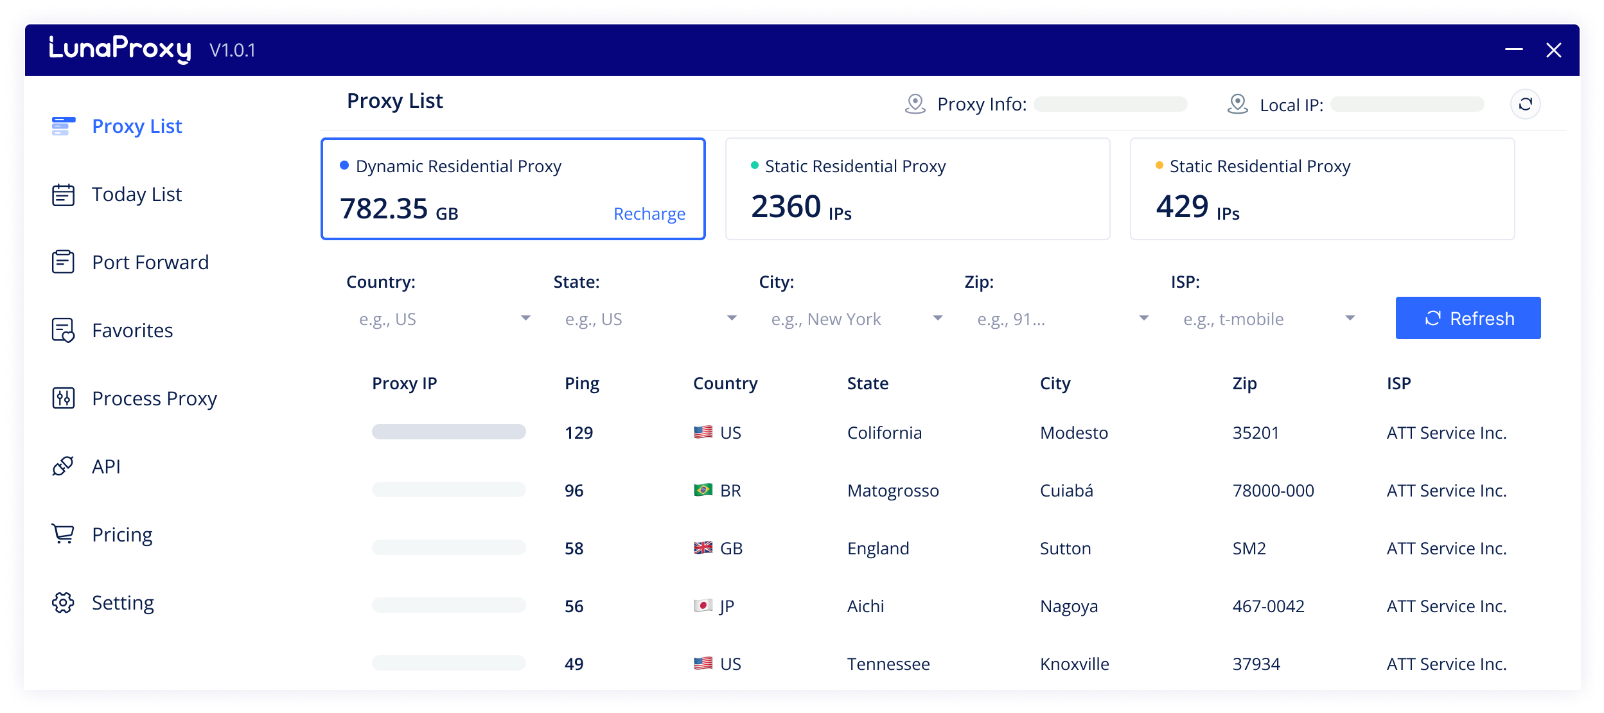Click the Zip filter input field
Image resolution: width=1604 pixels, height=713 pixels.
pos(1053,319)
